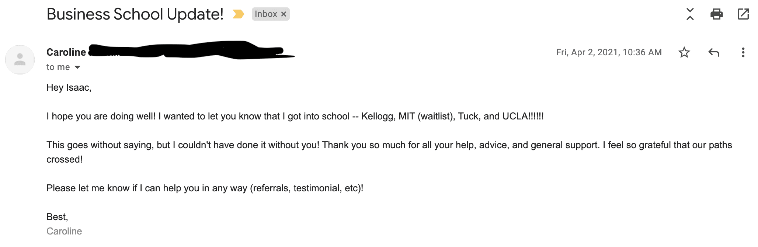Click the Reply arrow icon

[x=714, y=52]
